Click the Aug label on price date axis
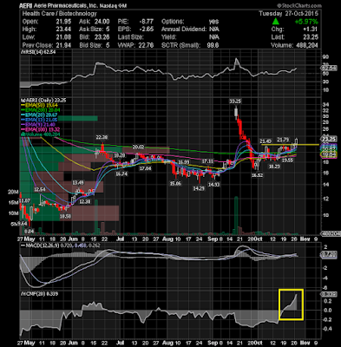The height and width of the screenshot is (347, 341). coord(167,239)
